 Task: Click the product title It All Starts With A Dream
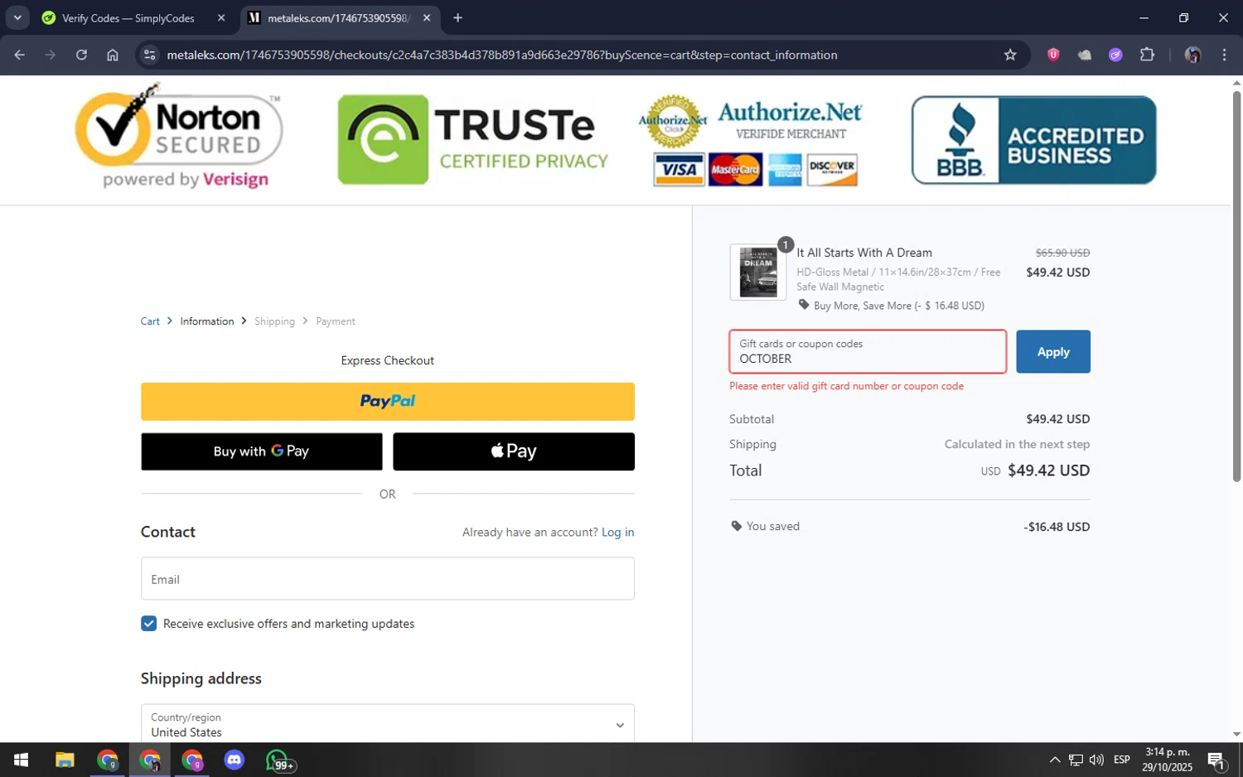864,253
